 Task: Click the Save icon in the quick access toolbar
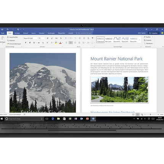[2, 29]
